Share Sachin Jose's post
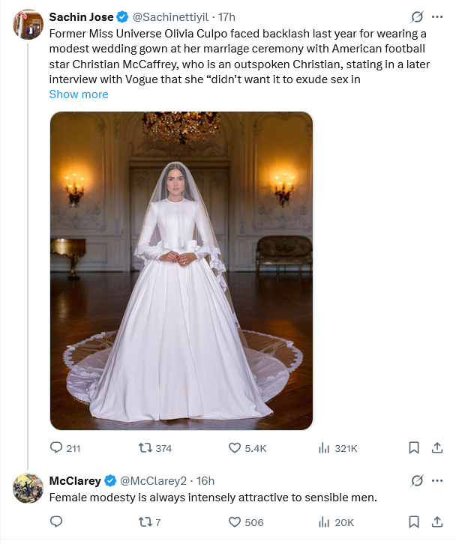Image resolution: width=456 pixels, height=544 pixels. coord(437,448)
